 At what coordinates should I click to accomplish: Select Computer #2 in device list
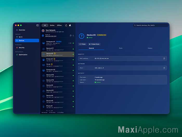click(x=58, y=70)
